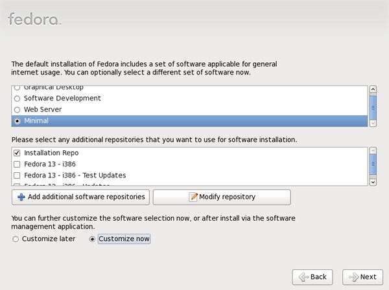Click the software set list's down scroll arrow
Viewport: 389px width, 290px height.
tap(373, 123)
